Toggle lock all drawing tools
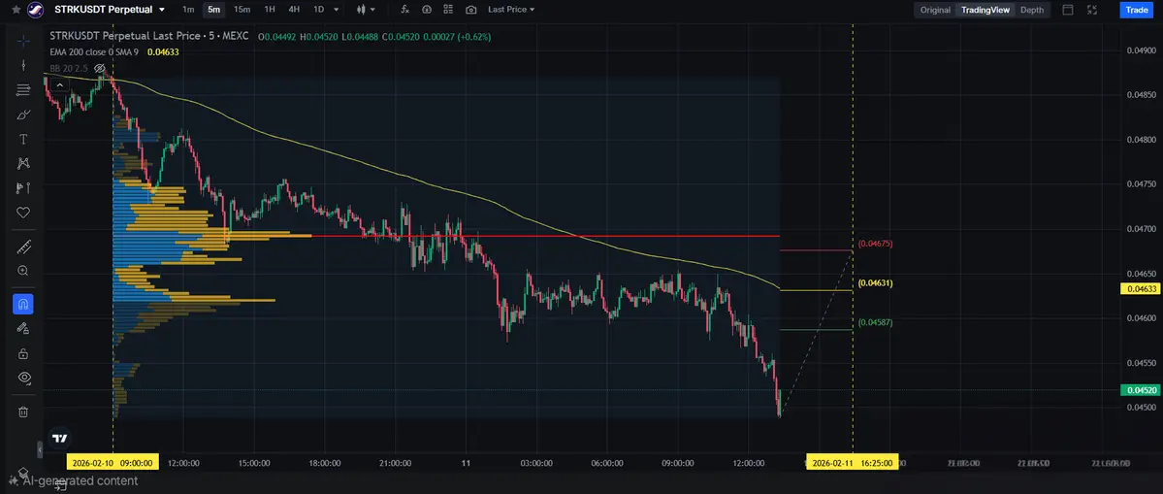Viewport: 1163px width, 494px height. pyautogui.click(x=23, y=353)
